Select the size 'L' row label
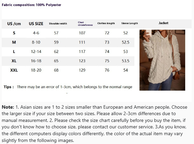 (x=14, y=52)
